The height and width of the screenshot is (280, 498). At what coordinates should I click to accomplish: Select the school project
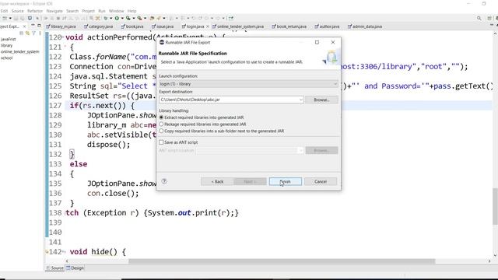pos(7,58)
